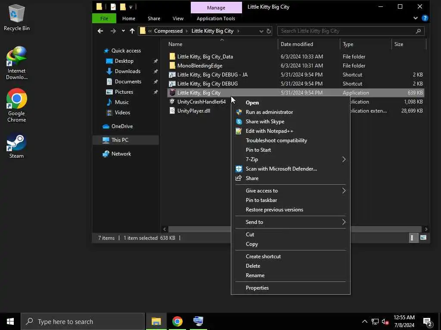441x330 pixels.
Task: Launch Internet Download Manager desktop shortcut
Action: pos(17,63)
